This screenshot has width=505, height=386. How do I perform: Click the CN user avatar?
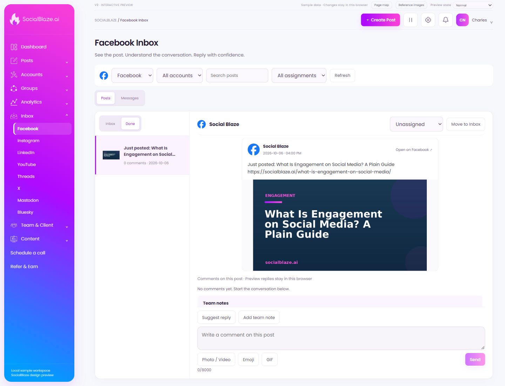[463, 20]
